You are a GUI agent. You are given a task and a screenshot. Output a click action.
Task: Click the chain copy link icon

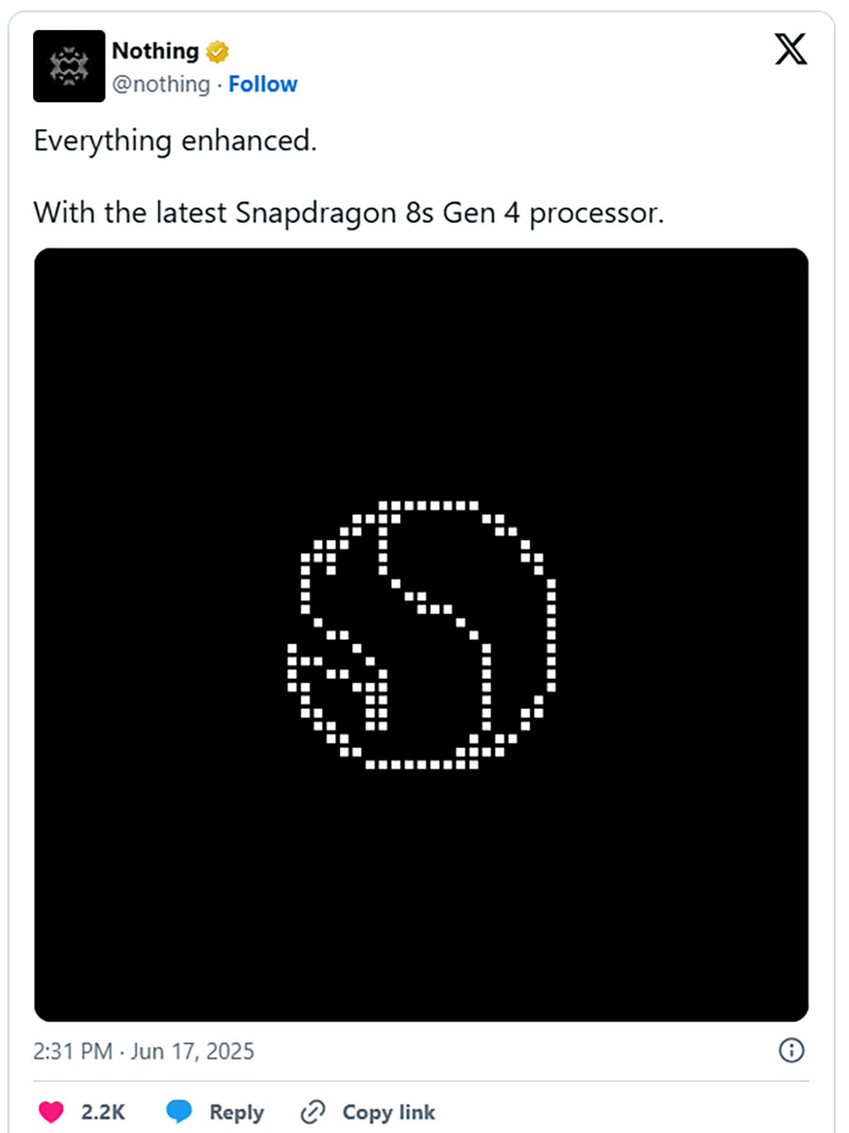tap(313, 1111)
